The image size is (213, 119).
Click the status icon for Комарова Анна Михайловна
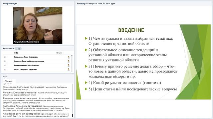pyautogui.click(x=69, y=65)
